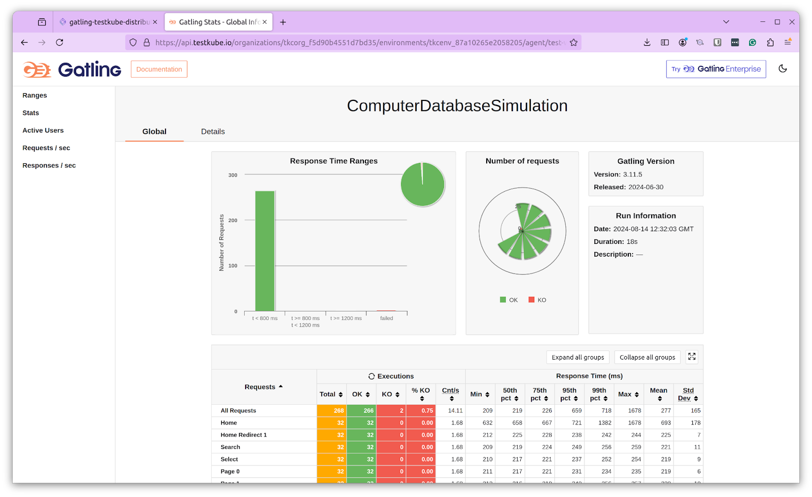Screen dimensions: 812x497
Task: Sort by KO column
Action: (391, 394)
